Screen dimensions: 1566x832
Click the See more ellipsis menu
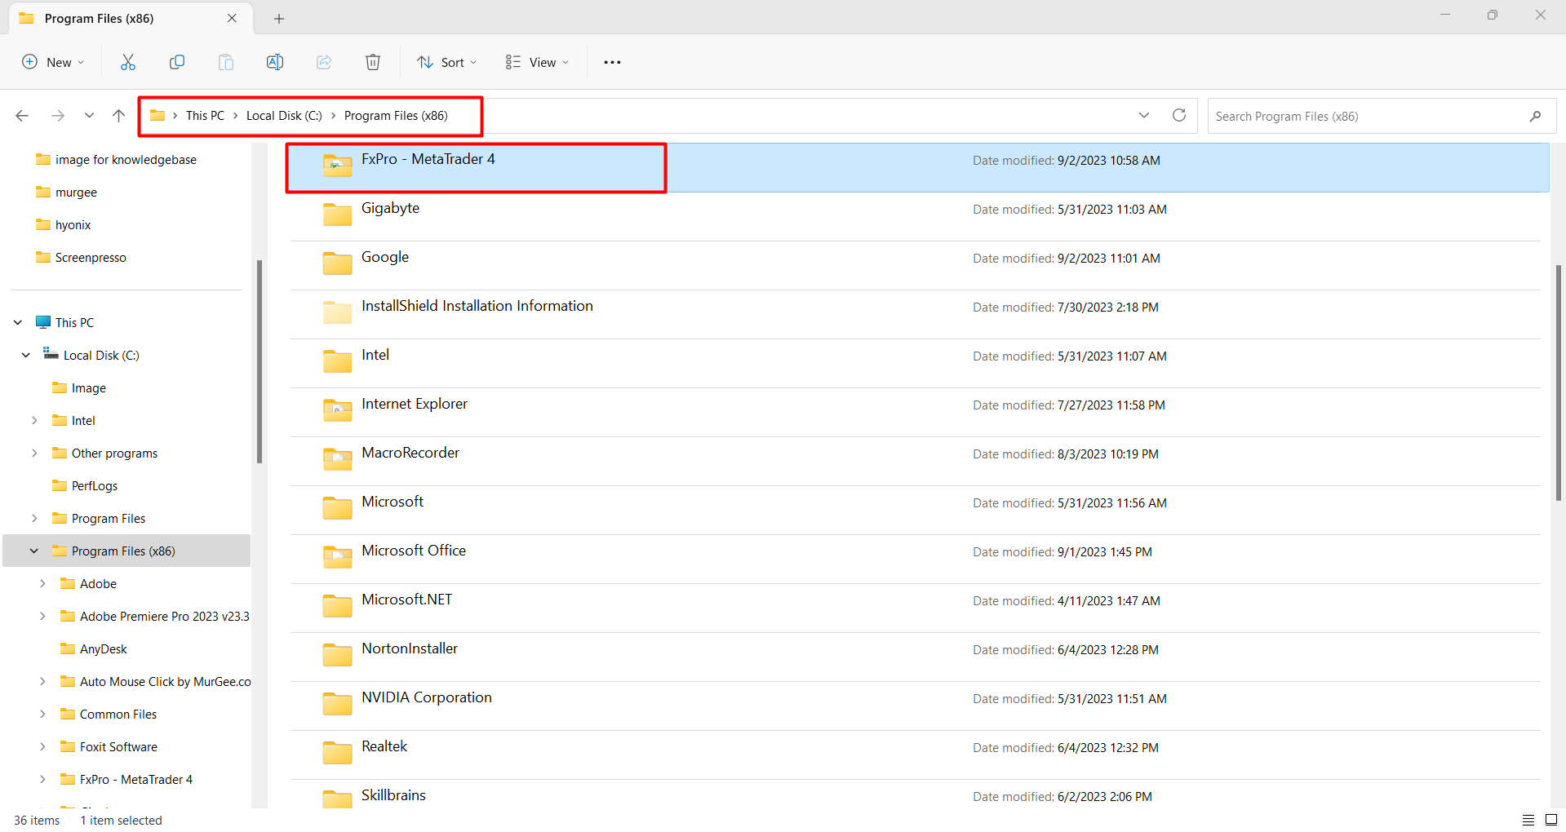pos(611,61)
